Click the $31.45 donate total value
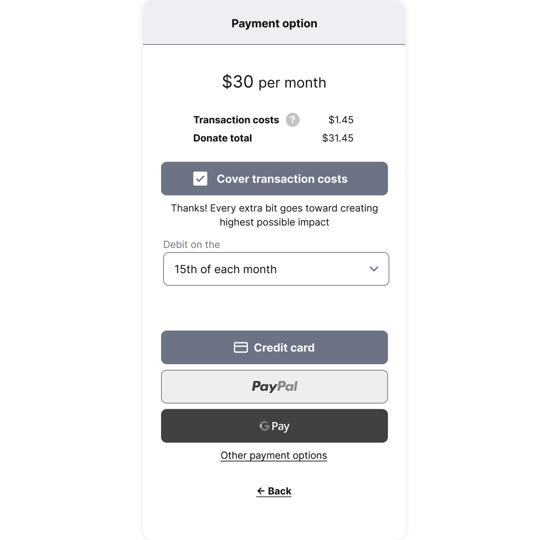The image size is (549, 540). pyautogui.click(x=338, y=138)
